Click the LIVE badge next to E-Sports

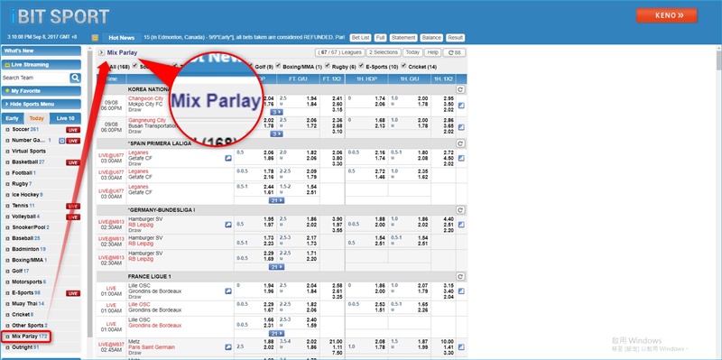(x=73, y=294)
